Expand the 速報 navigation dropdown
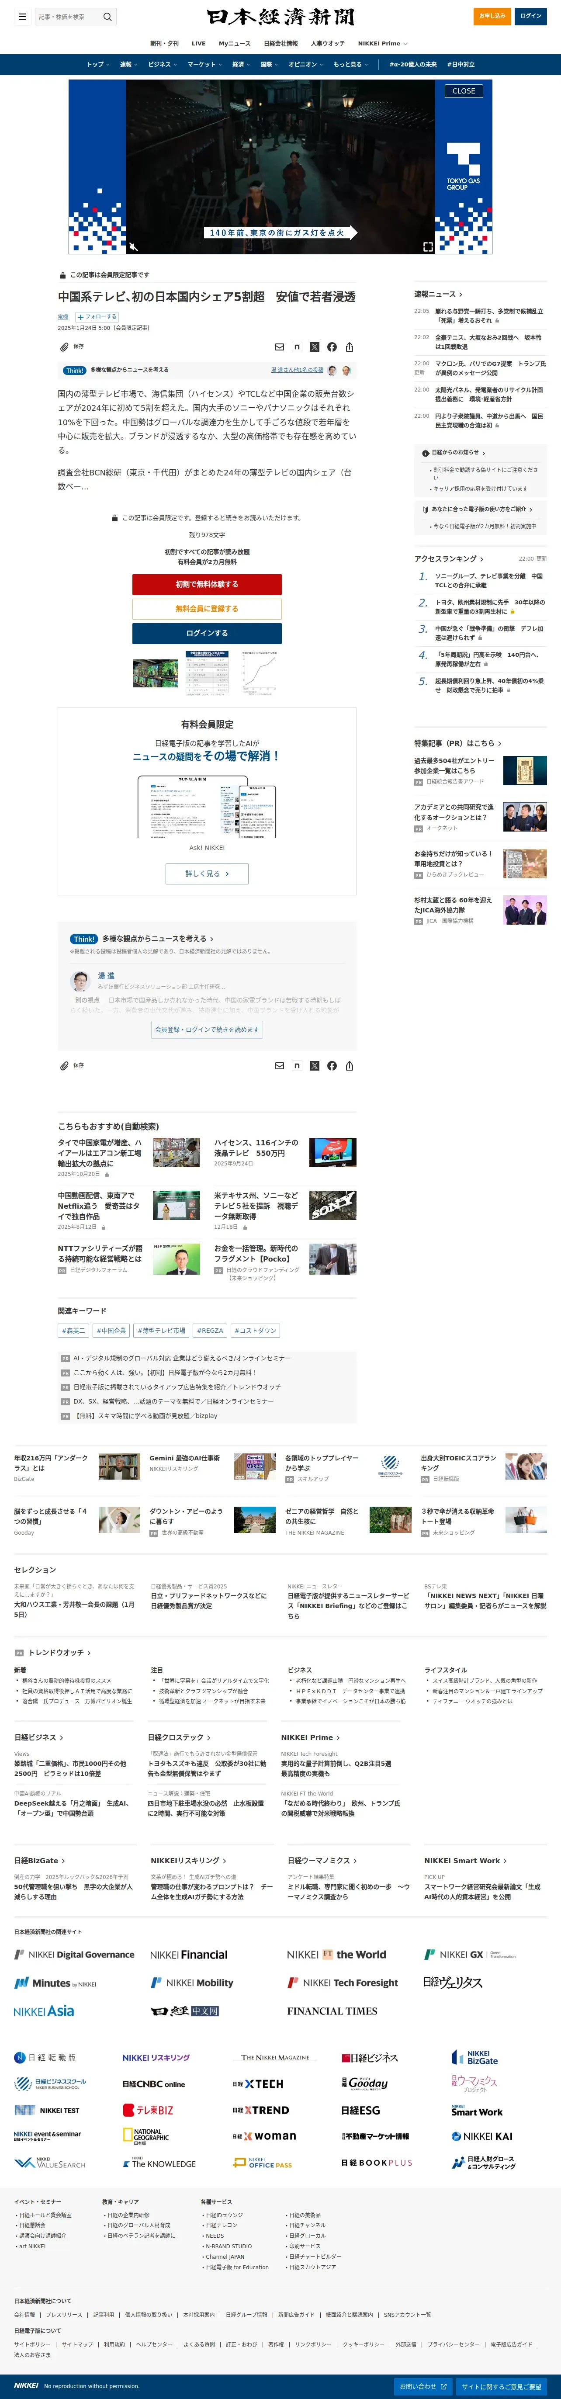Screen dimensions: 561x2399 128,64
